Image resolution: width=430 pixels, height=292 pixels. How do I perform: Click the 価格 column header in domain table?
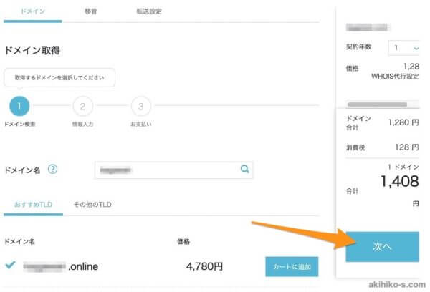[183, 241]
